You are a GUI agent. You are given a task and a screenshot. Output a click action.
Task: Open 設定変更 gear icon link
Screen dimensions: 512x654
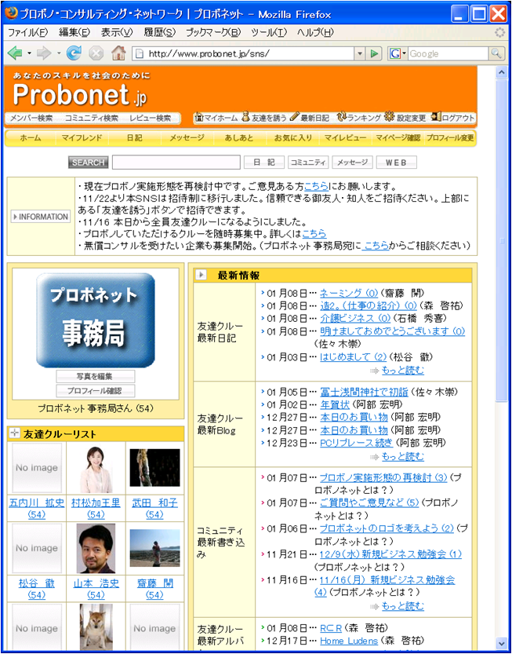click(x=390, y=117)
